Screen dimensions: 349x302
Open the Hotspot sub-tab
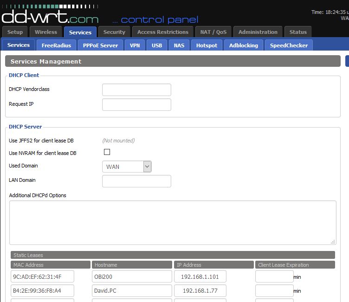coord(207,45)
